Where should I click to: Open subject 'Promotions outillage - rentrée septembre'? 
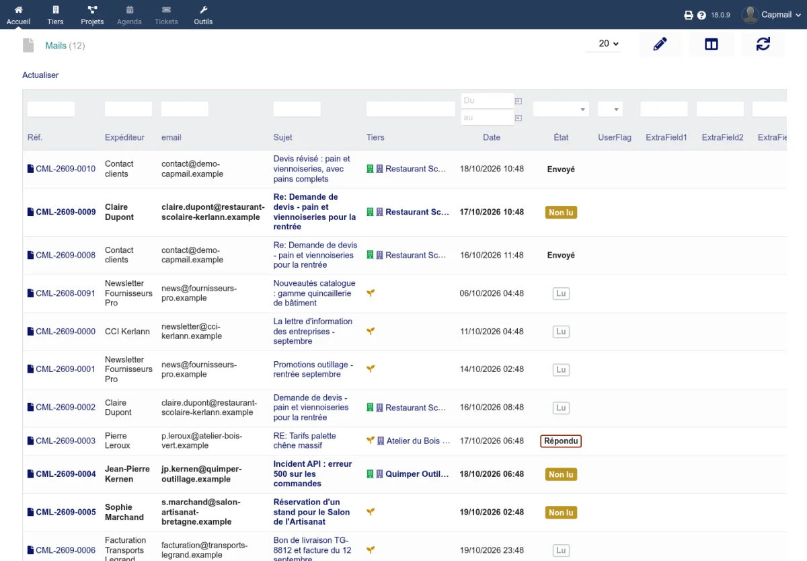coord(313,369)
